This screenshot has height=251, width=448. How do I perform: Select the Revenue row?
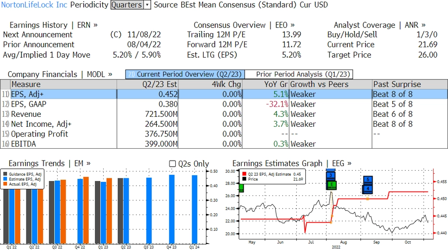pyautogui.click(x=224, y=114)
